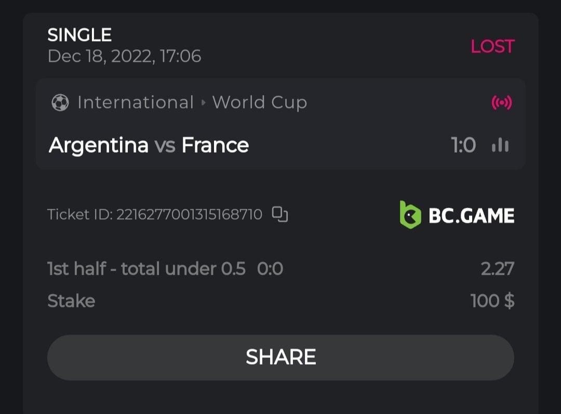This screenshot has height=414, width=561.
Task: Open the International category link
Action: (135, 103)
